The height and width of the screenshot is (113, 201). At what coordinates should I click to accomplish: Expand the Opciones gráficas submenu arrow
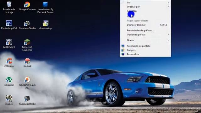click(168, 35)
